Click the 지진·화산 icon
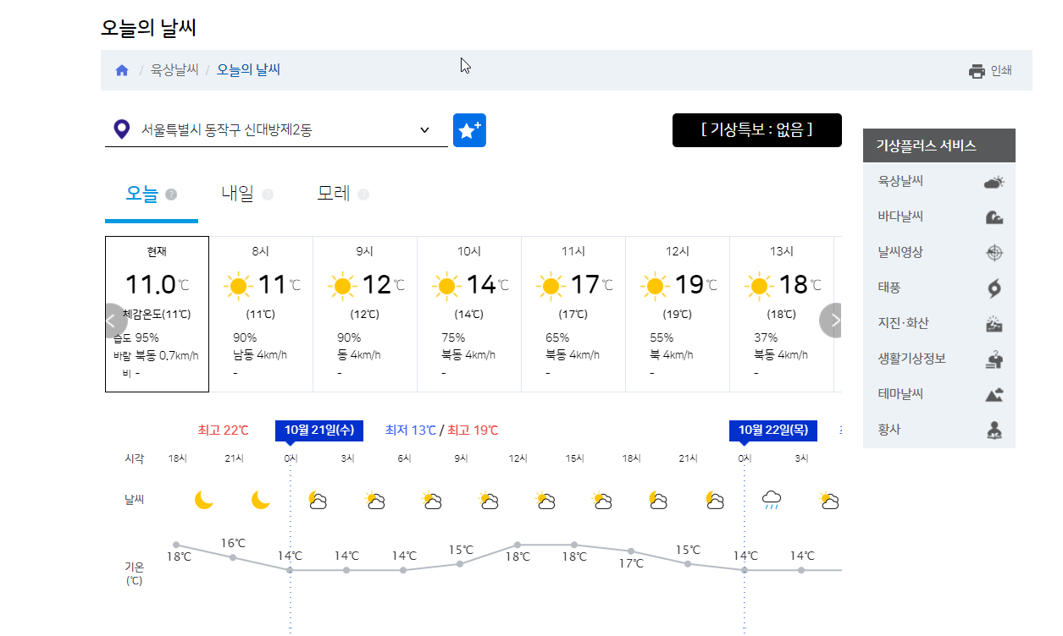 coord(994,323)
